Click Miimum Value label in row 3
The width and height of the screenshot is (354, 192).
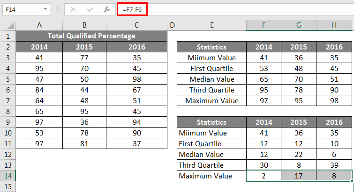212,58
